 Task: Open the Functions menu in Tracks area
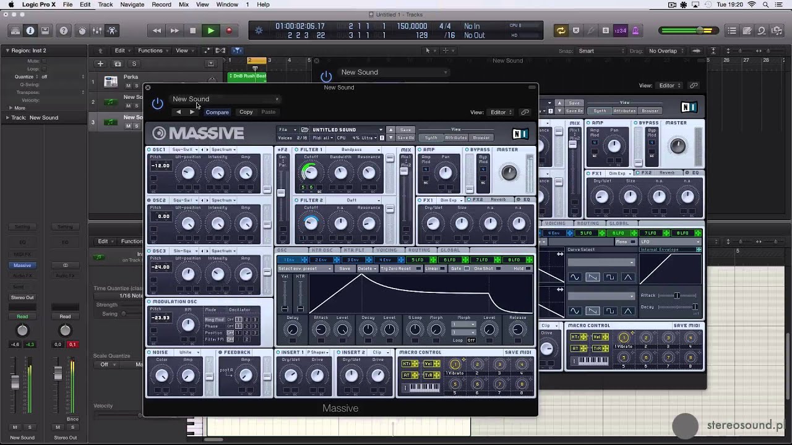point(153,51)
